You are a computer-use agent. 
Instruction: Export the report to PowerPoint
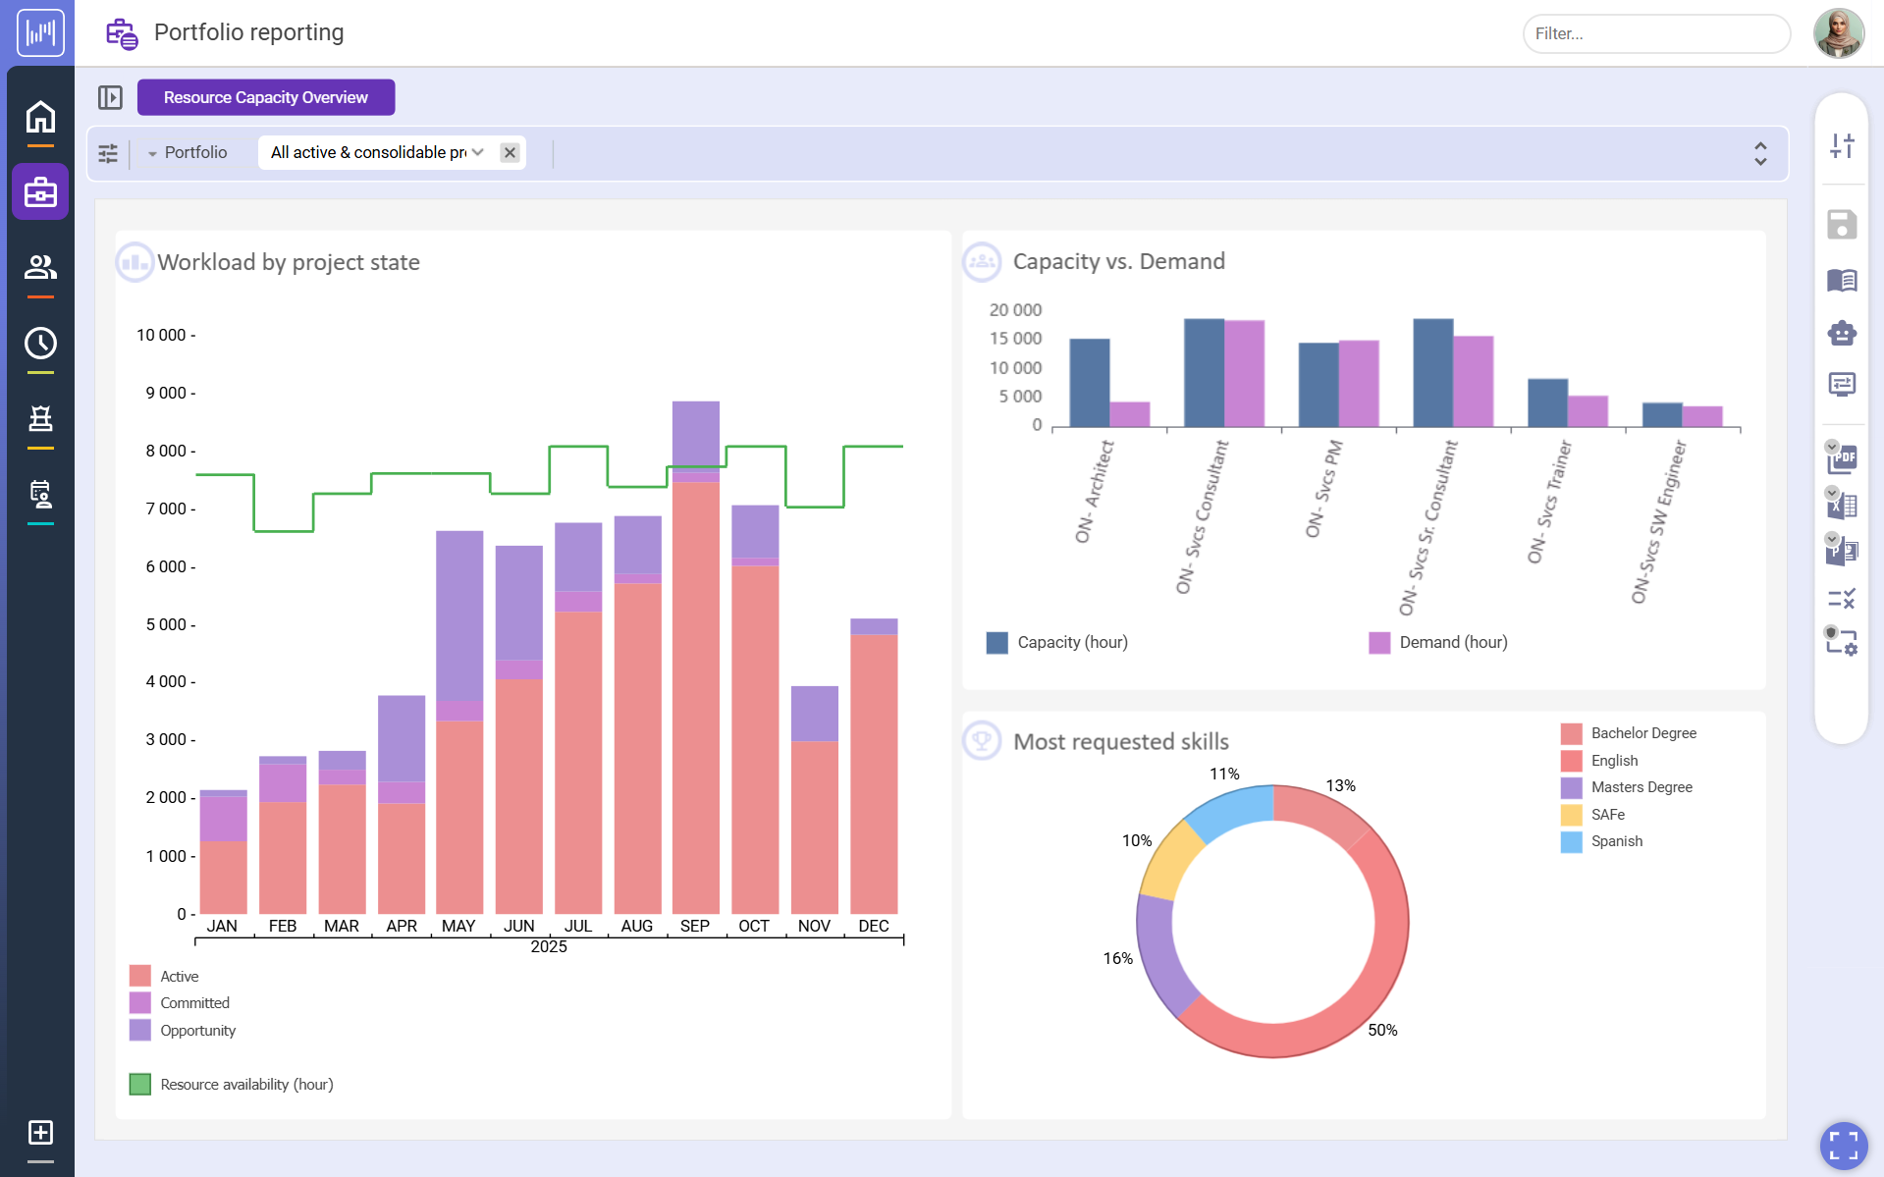pos(1842,552)
